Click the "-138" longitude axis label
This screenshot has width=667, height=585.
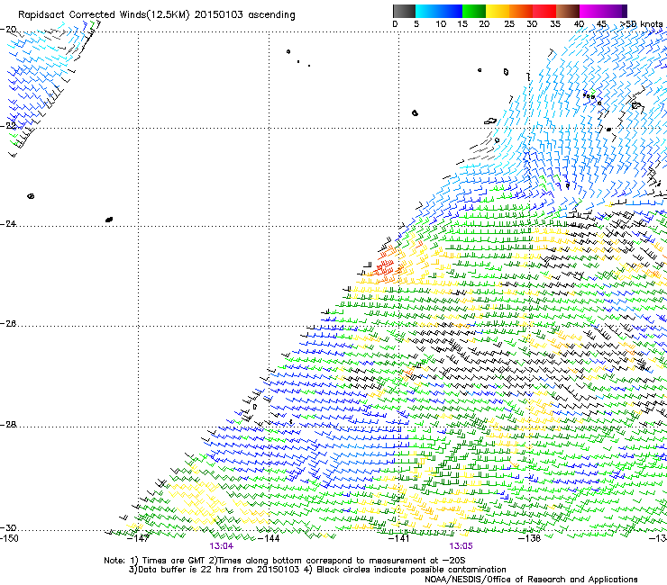pos(530,538)
